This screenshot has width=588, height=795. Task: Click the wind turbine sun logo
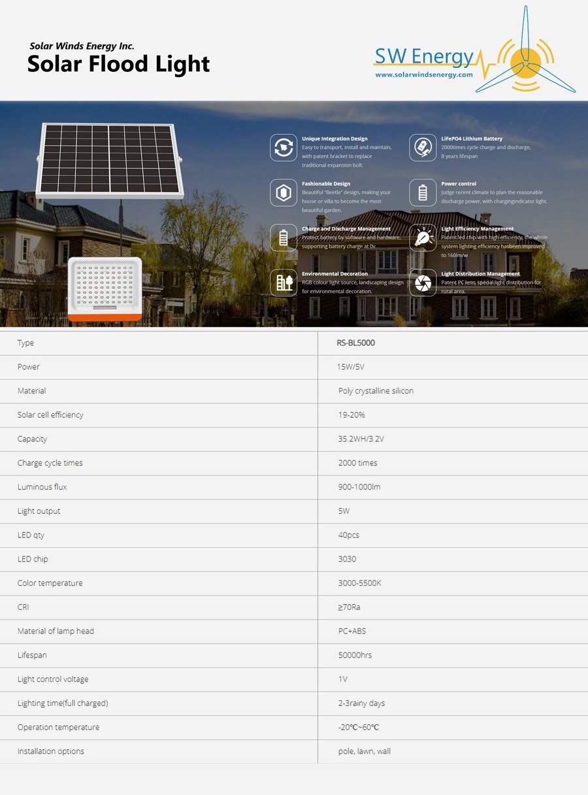point(526,59)
